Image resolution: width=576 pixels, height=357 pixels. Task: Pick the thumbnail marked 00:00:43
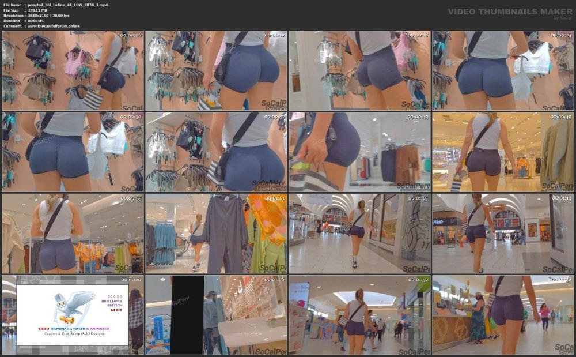(359, 152)
